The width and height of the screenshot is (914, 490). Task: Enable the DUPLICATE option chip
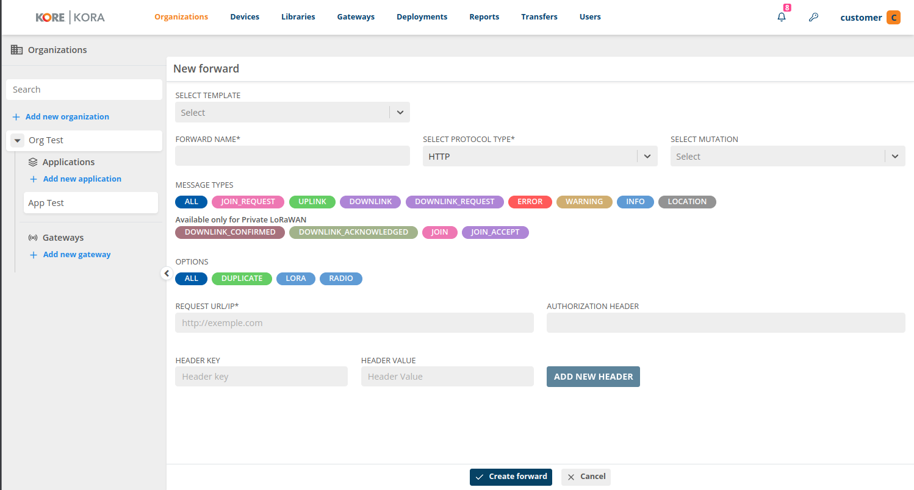point(242,279)
